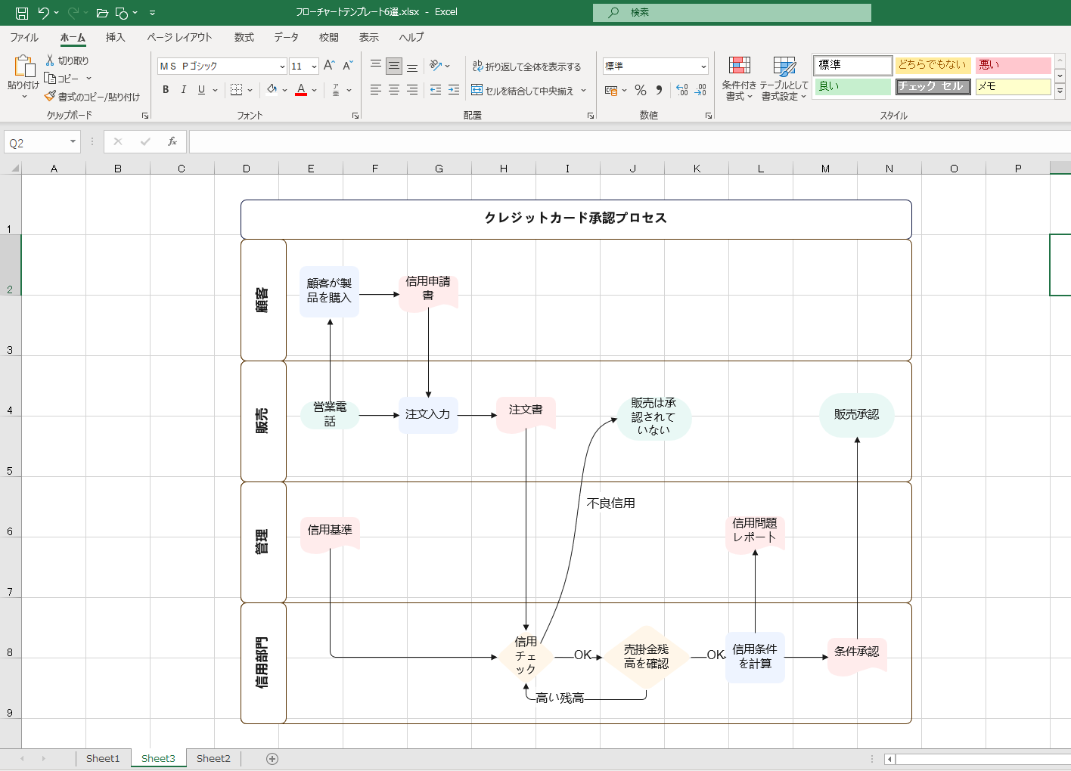The width and height of the screenshot is (1071, 771).
Task: Click the orientation (angled text) icon
Action: tap(436, 66)
